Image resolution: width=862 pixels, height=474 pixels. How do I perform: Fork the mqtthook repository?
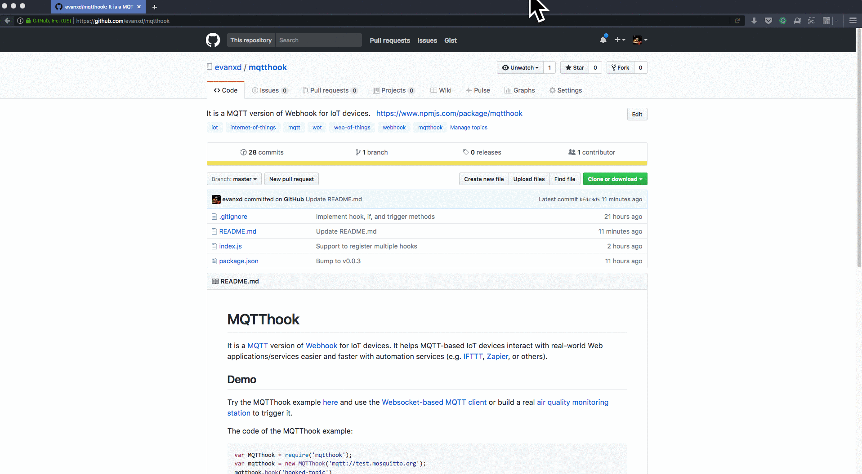(x=620, y=67)
